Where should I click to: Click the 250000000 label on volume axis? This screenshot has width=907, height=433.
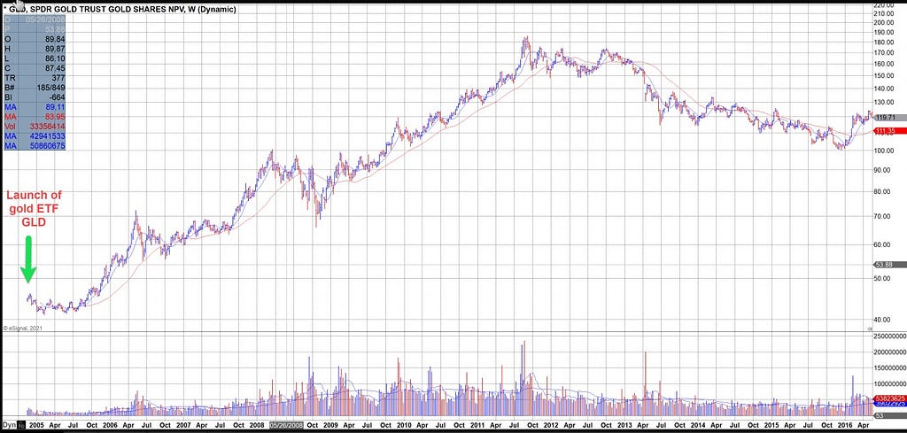889,336
